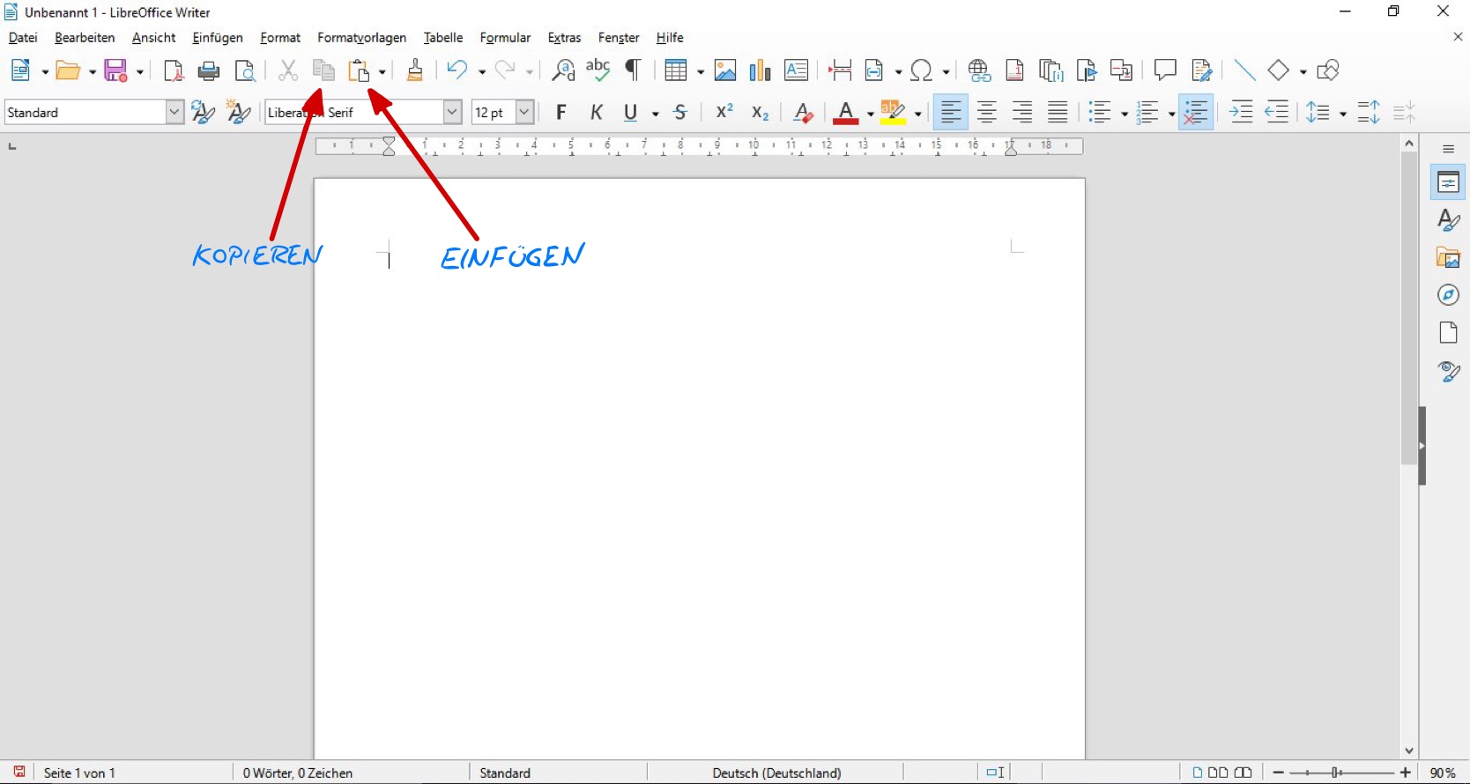Image resolution: width=1470 pixels, height=784 pixels.
Task: Toggle formatting marks (pilcrow) display
Action: coord(633,70)
